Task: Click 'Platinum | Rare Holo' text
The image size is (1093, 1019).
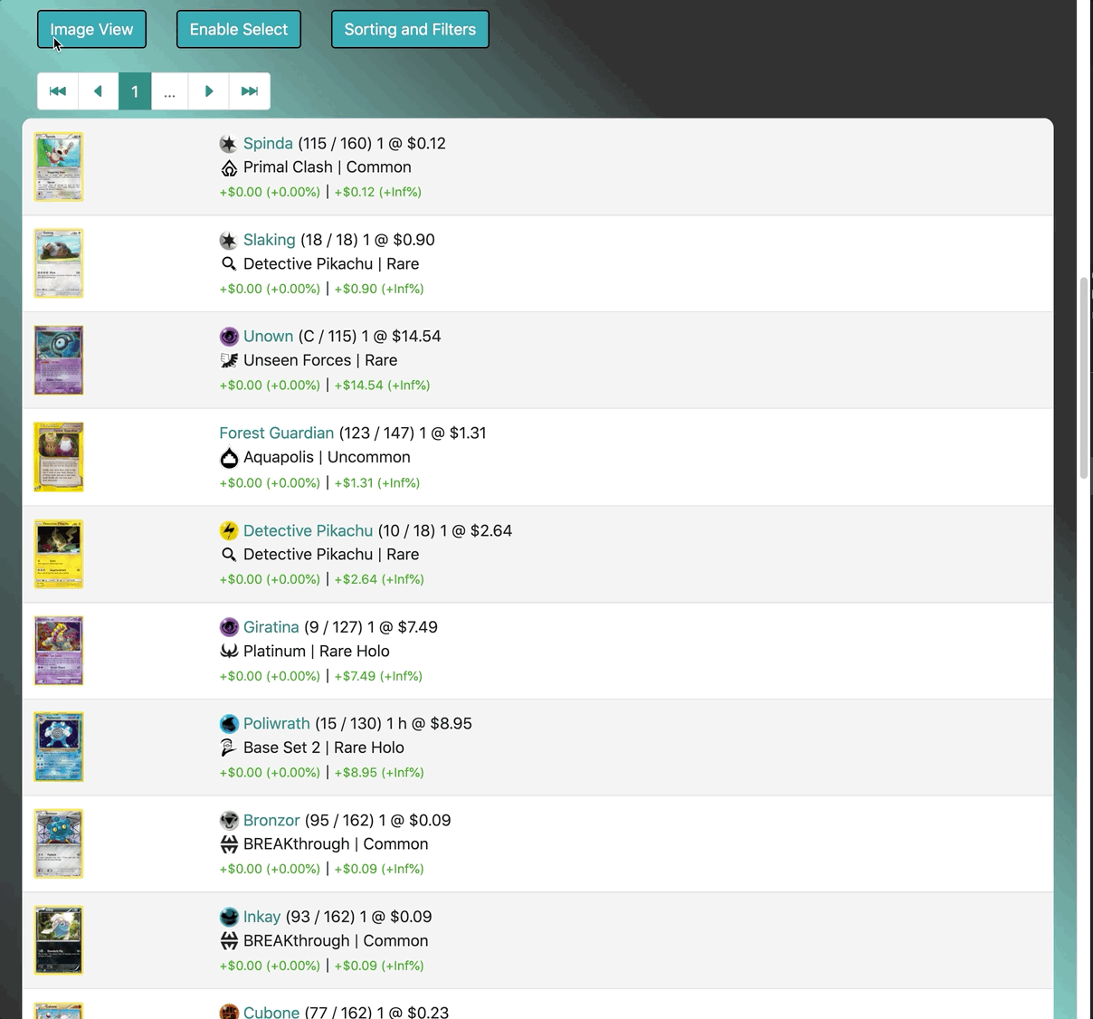Action: click(x=317, y=651)
